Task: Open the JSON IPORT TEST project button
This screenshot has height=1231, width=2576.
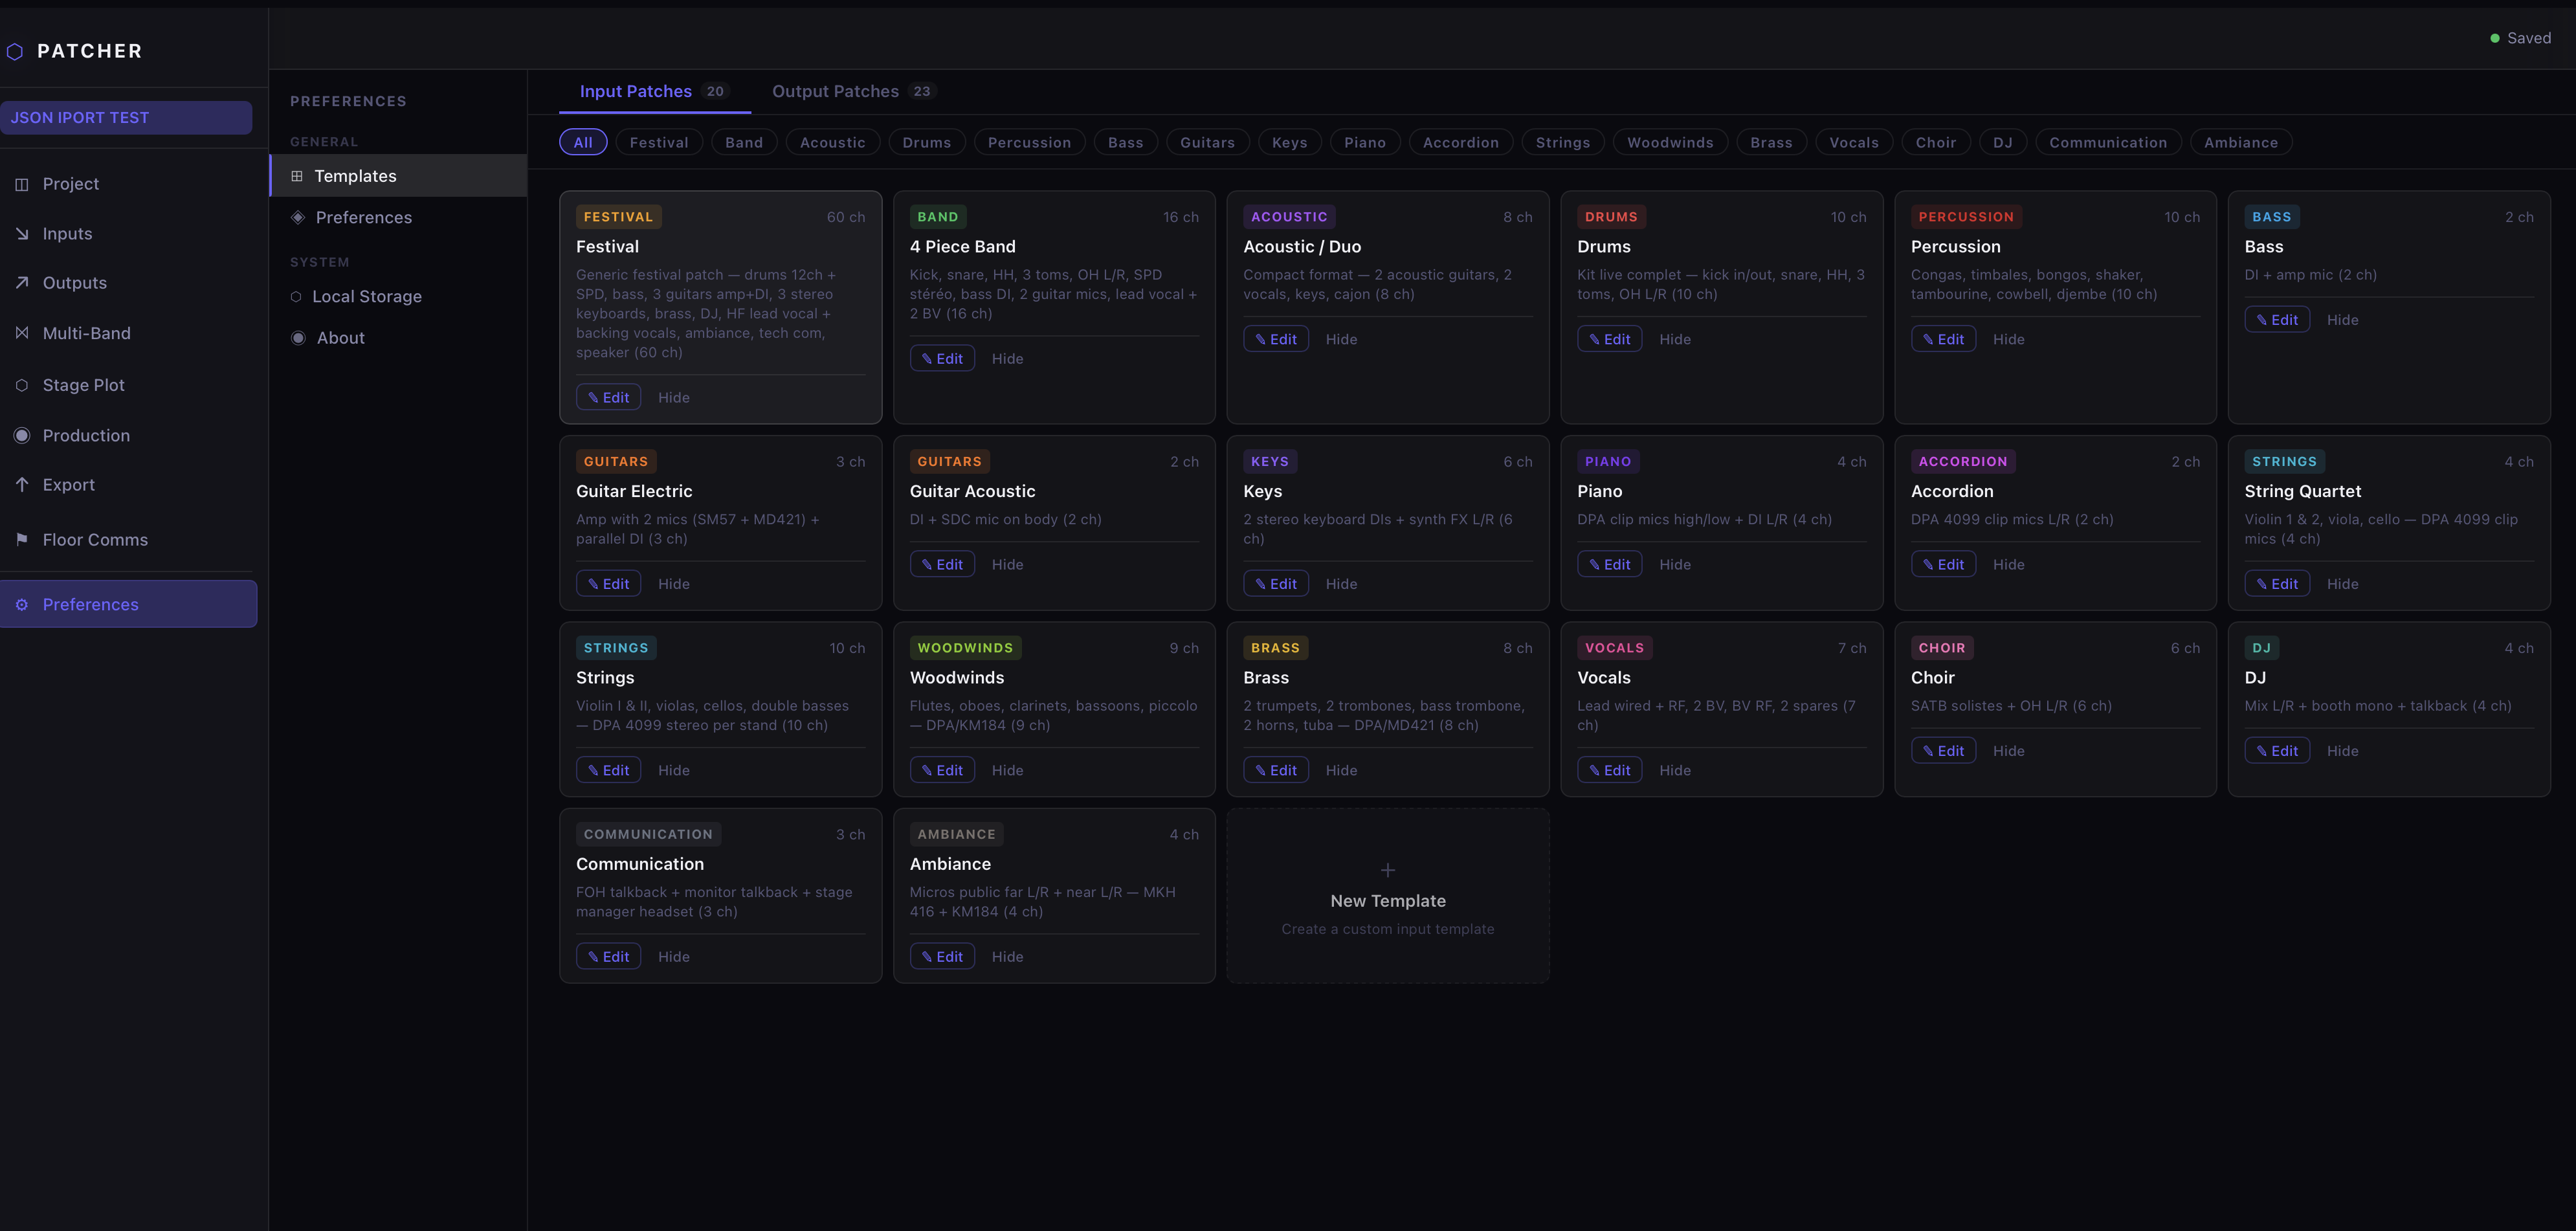Action: click(126, 117)
